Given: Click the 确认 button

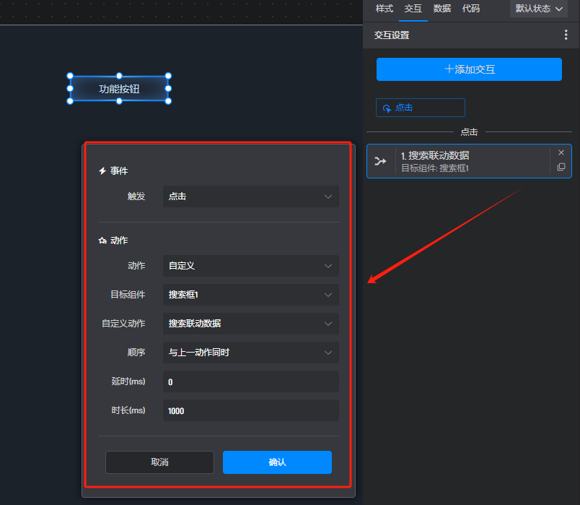Looking at the screenshot, I should (277, 462).
